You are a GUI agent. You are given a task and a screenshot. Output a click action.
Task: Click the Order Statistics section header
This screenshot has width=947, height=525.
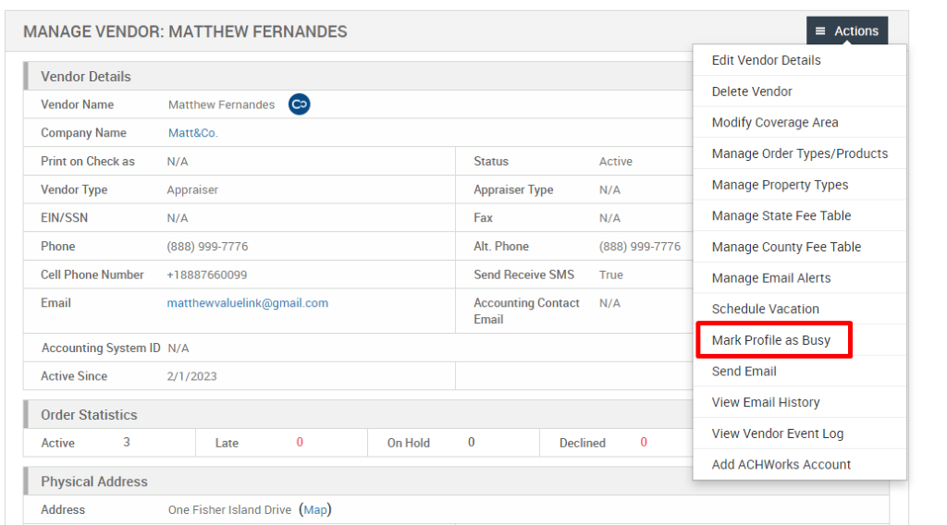[x=89, y=415]
